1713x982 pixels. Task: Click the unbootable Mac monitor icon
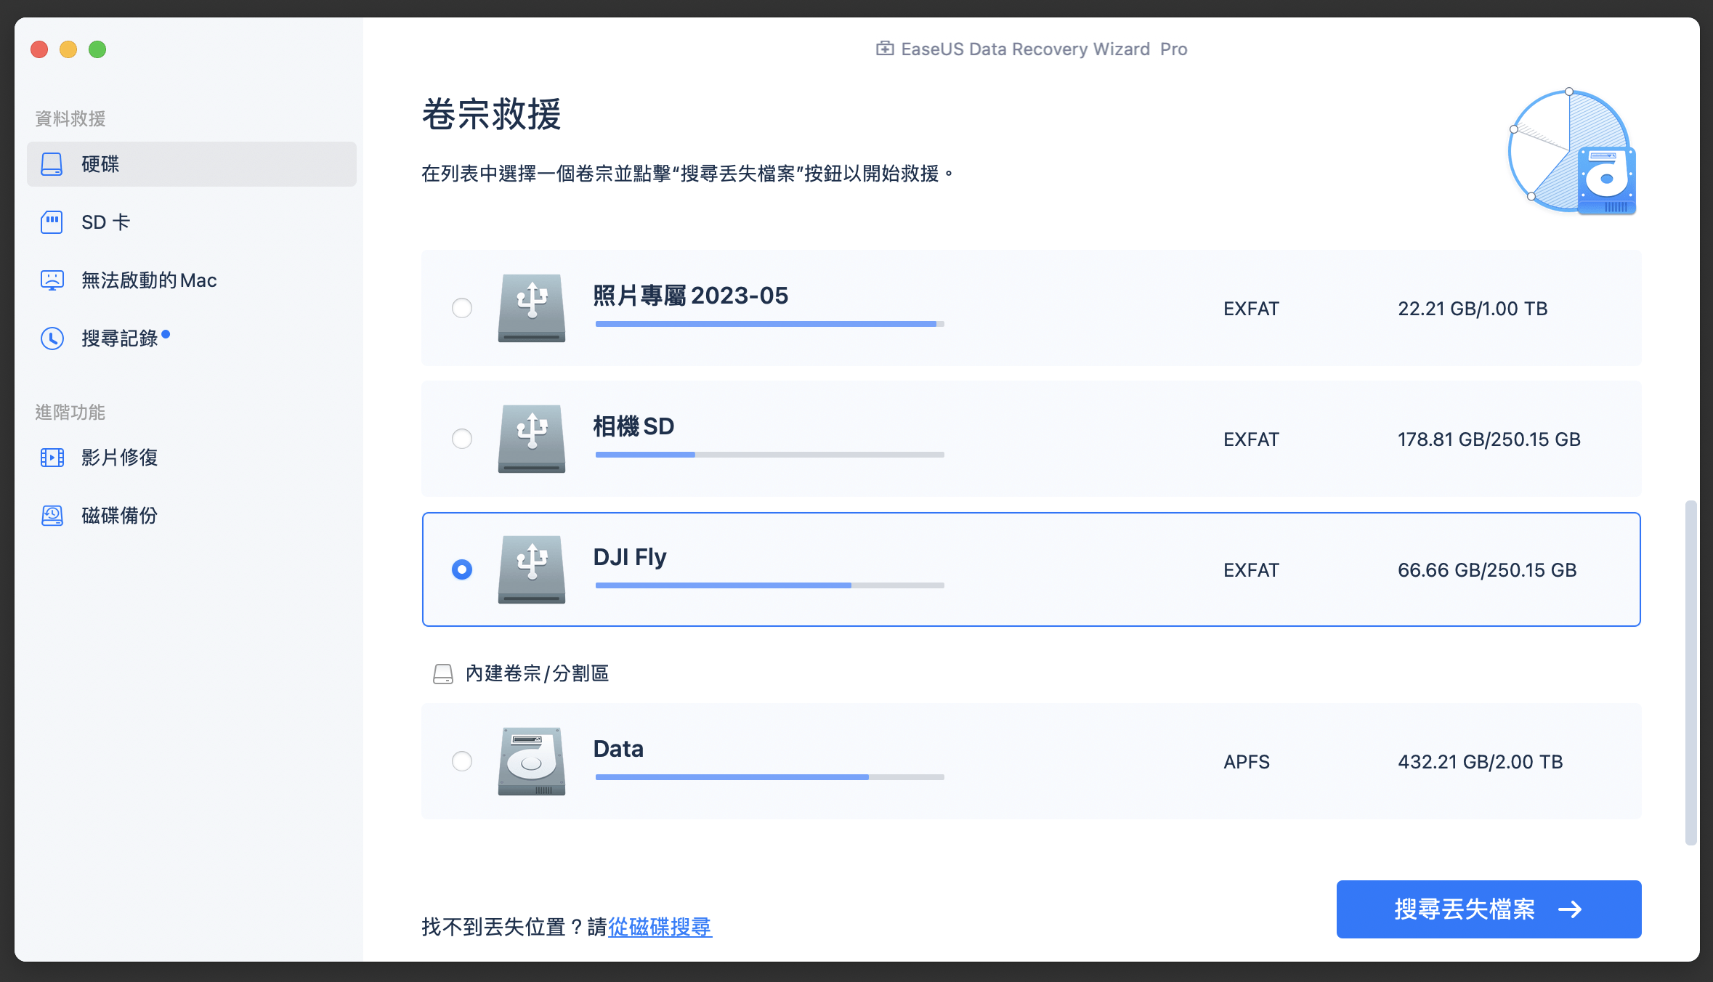pos(52,280)
